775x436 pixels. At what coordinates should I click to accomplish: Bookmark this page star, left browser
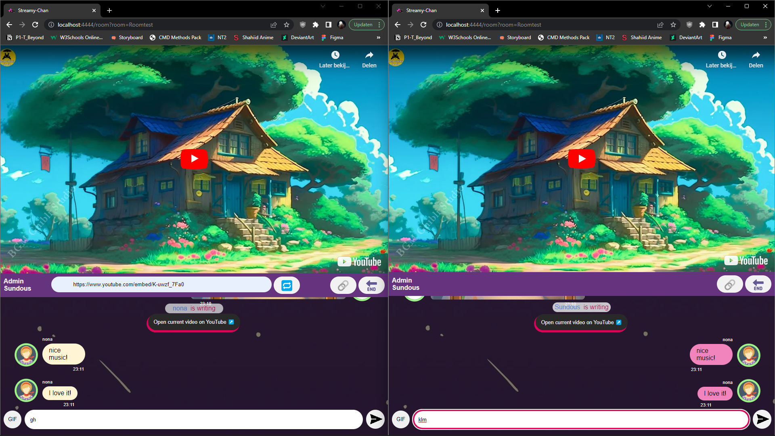(x=287, y=25)
